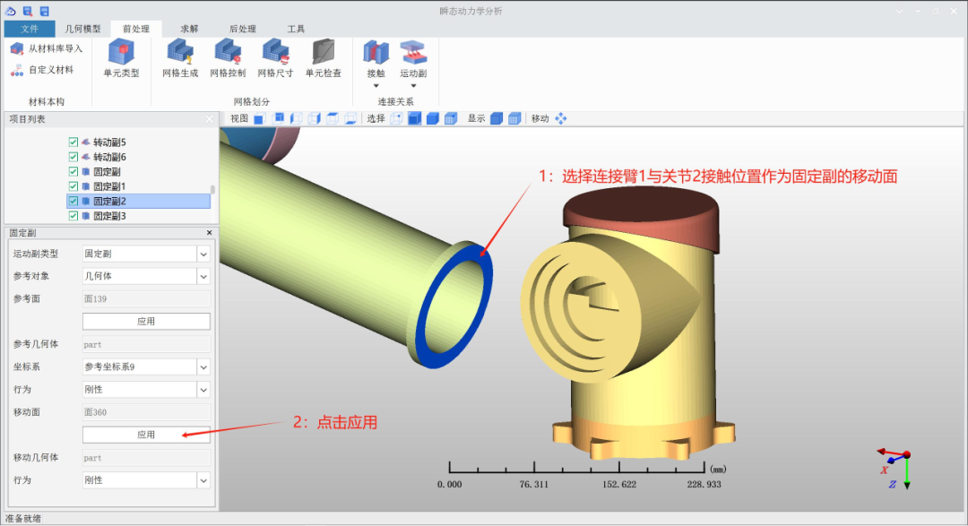Select the bottom view cube icon
968x526 pixels.
pyautogui.click(x=350, y=118)
